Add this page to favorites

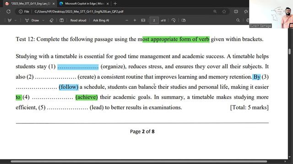click(224, 11)
